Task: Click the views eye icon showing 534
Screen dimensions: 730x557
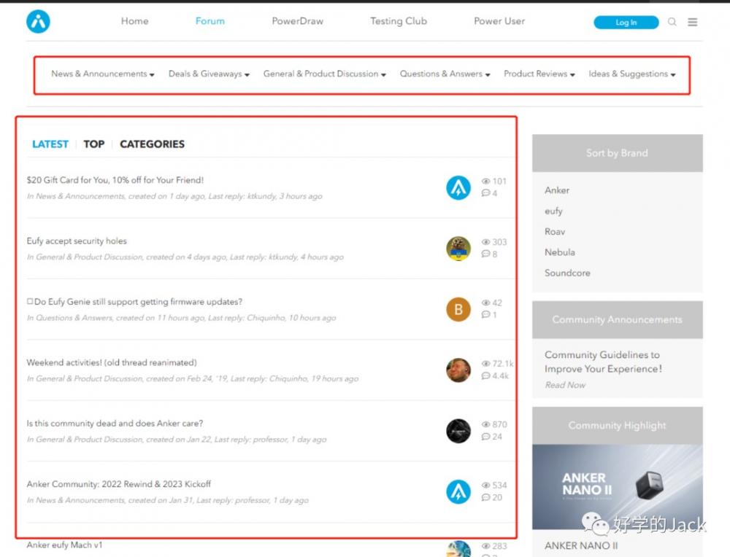Action: (x=485, y=486)
